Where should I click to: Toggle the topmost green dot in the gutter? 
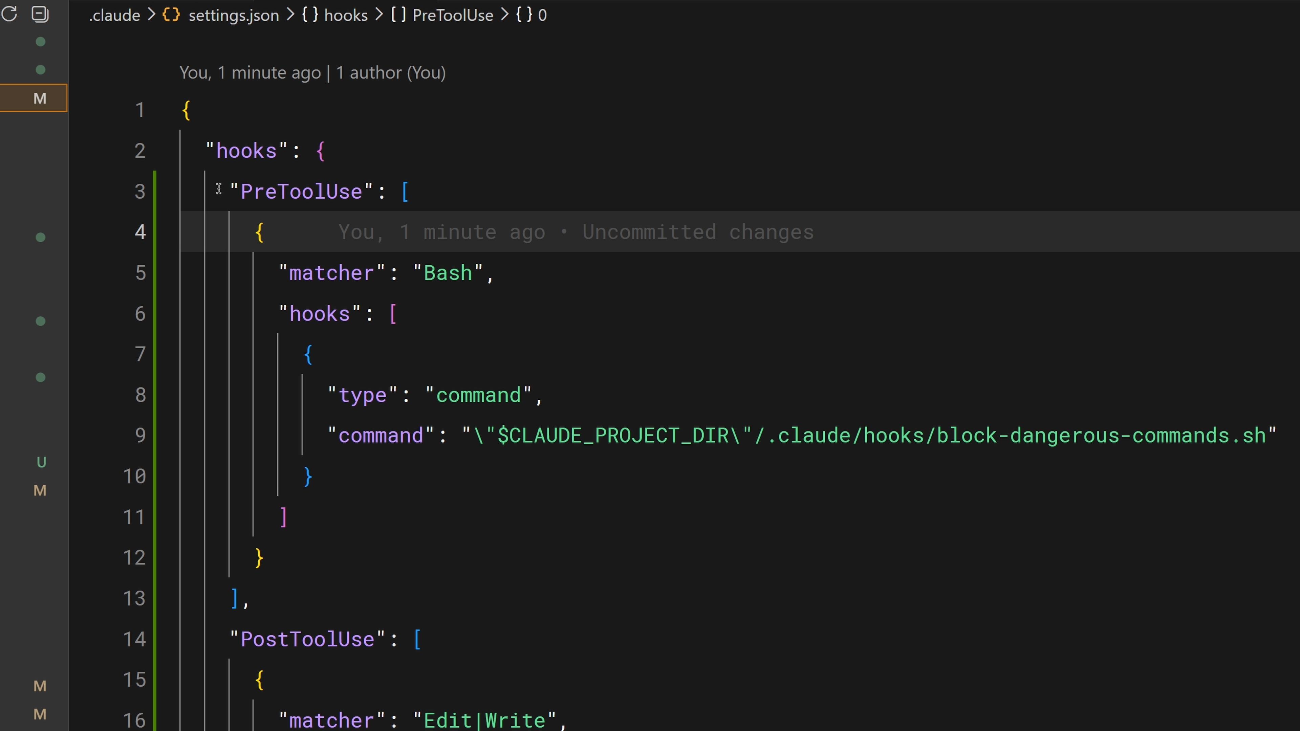[x=41, y=42]
